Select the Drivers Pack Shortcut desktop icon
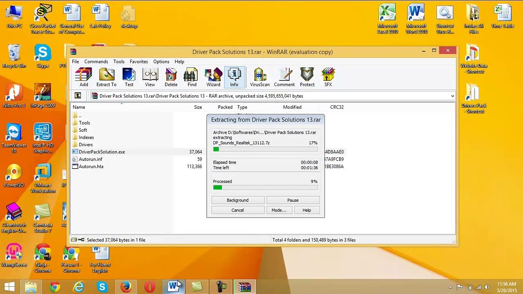Viewport: 523px width, 294px height. pyautogui.click(x=474, y=99)
